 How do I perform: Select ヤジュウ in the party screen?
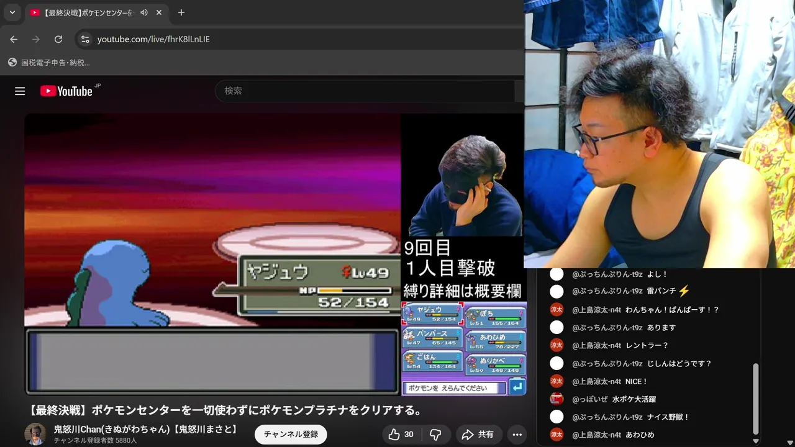pyautogui.click(x=432, y=314)
